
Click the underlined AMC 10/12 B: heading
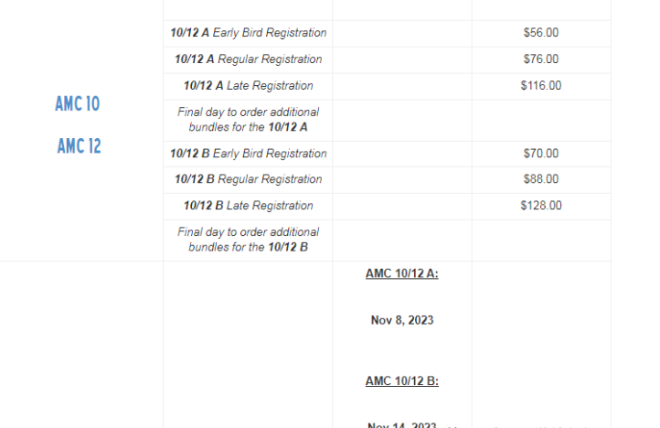(x=402, y=381)
